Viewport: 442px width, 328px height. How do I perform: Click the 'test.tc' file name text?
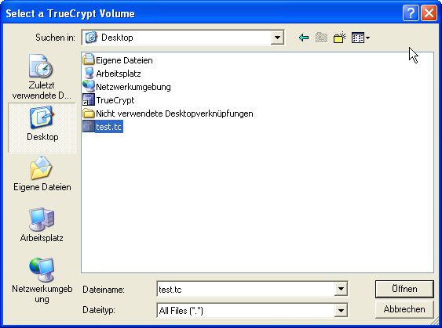click(x=109, y=127)
